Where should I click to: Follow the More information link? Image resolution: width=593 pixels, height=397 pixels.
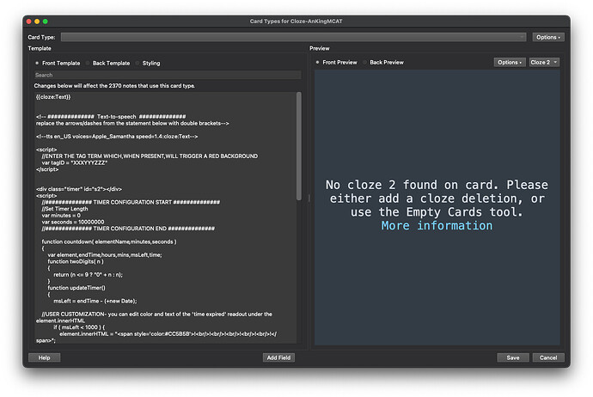pos(437,226)
